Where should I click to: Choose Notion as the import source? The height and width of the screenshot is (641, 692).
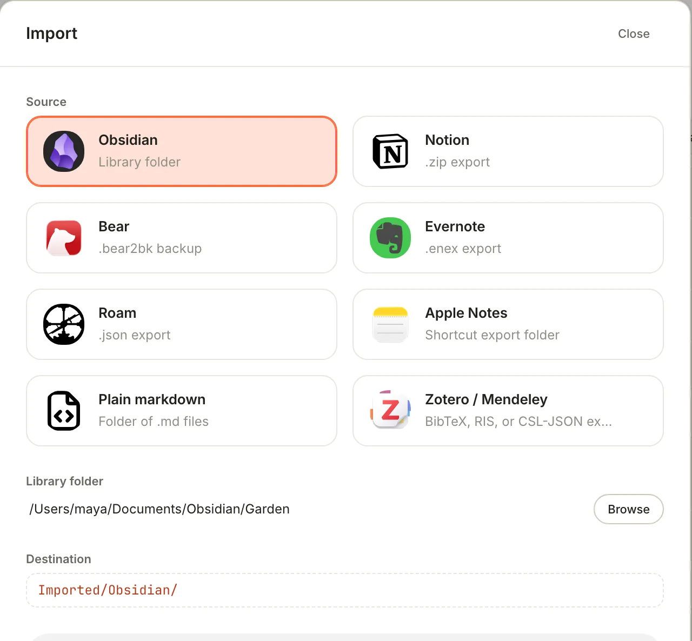(508, 151)
